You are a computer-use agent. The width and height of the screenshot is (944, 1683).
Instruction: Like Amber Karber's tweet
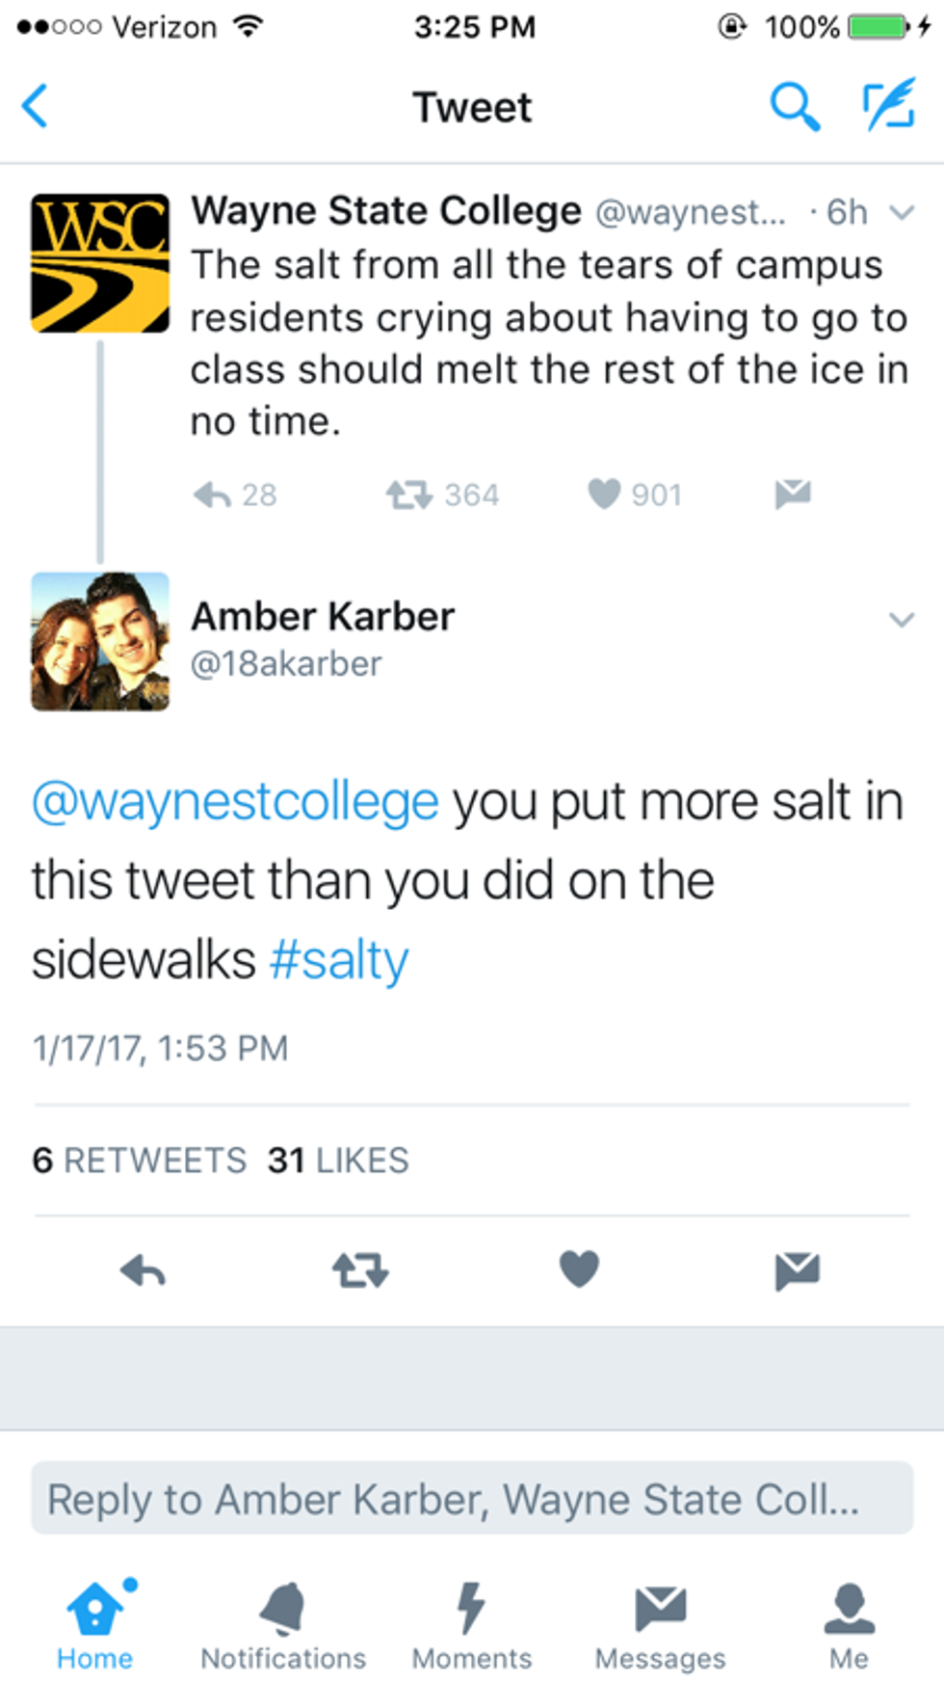(579, 1269)
